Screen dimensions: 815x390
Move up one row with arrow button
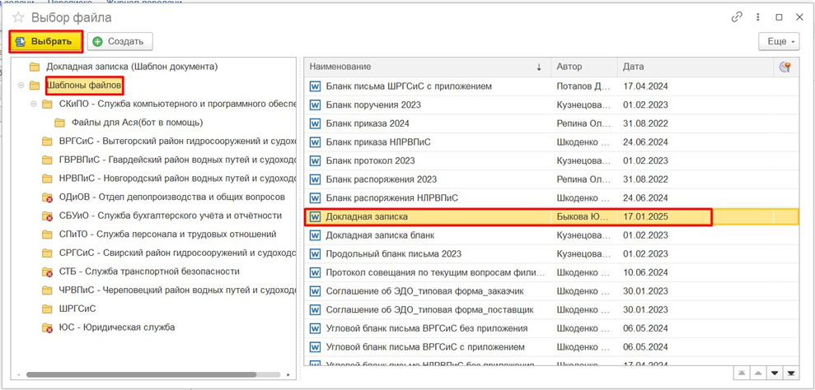coord(758,374)
